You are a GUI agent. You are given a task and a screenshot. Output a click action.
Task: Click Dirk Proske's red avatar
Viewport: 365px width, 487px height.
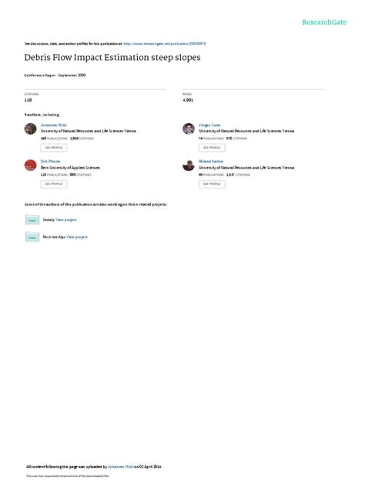click(31, 165)
